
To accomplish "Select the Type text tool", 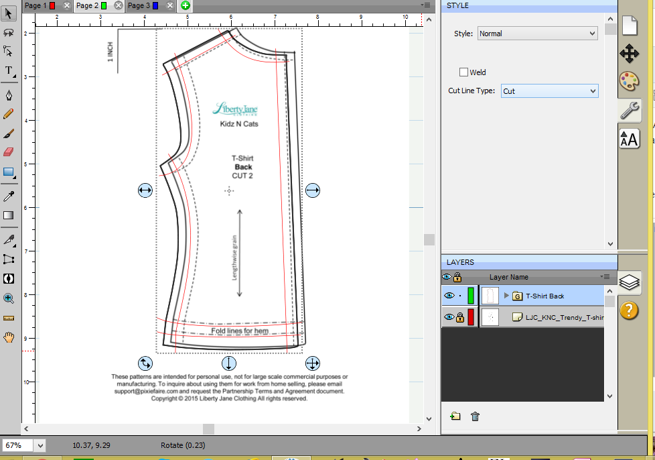I will coord(9,71).
